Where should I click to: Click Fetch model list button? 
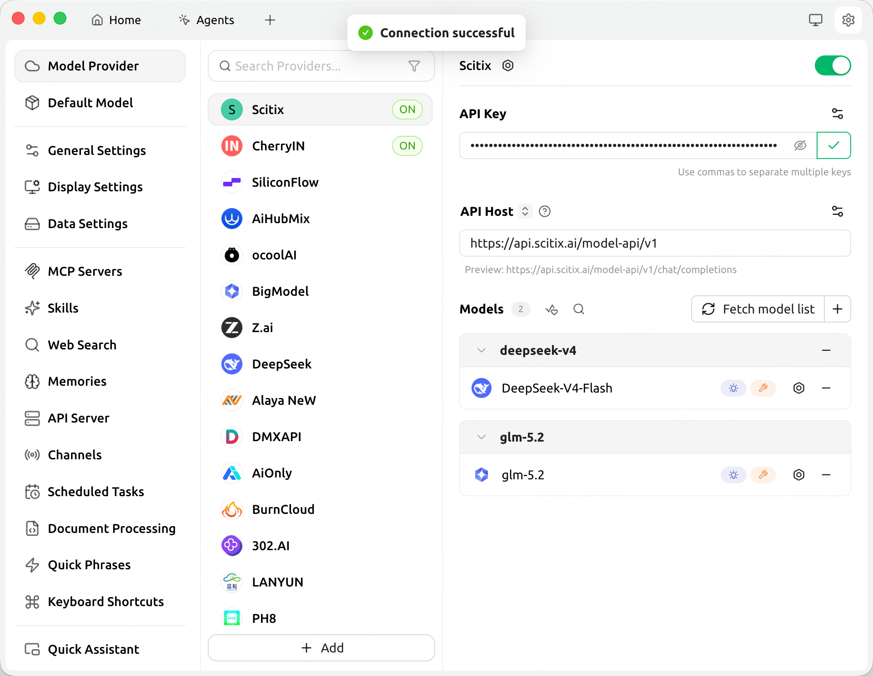pos(758,309)
